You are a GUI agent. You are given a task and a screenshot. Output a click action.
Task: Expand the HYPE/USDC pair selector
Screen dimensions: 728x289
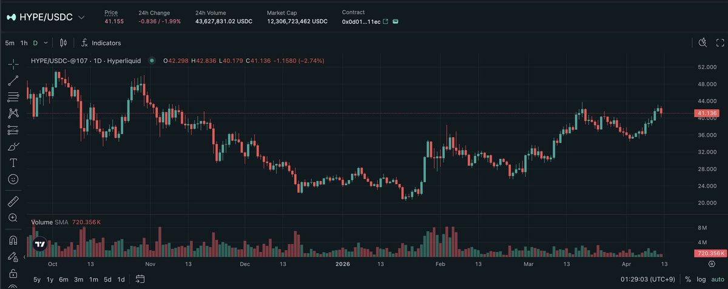[x=82, y=18]
